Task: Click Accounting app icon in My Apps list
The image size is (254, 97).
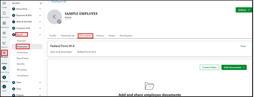Action: [14, 9]
